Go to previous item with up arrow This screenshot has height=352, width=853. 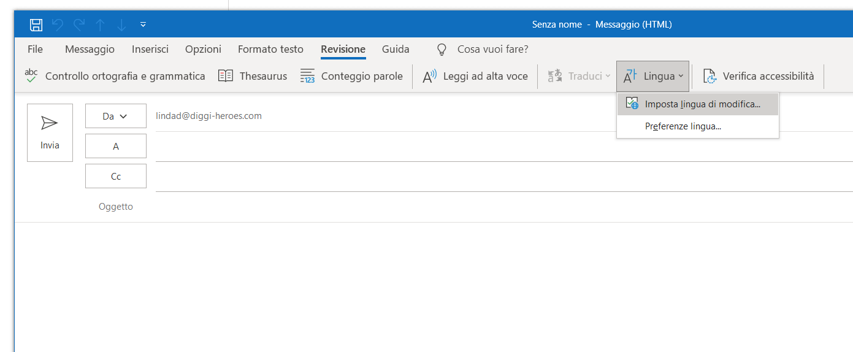[x=101, y=25]
